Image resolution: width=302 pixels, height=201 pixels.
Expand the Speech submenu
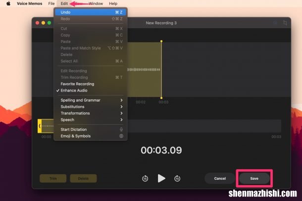tap(91, 120)
